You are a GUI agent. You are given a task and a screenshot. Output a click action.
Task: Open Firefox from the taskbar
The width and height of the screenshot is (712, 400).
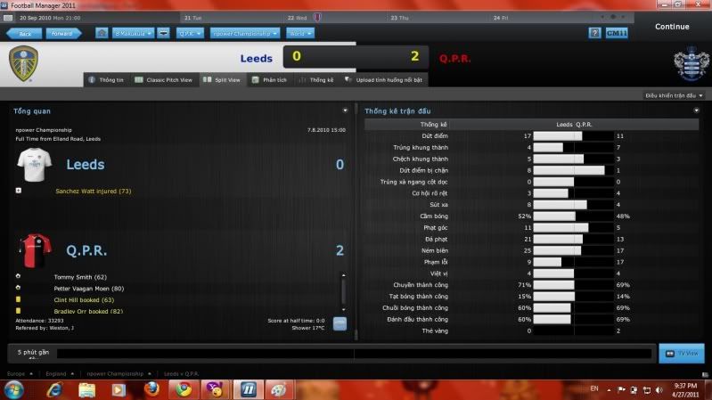(151, 389)
